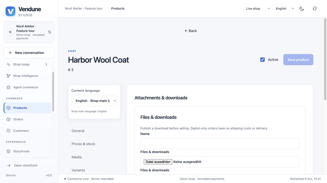Open the General product section

[94, 131]
